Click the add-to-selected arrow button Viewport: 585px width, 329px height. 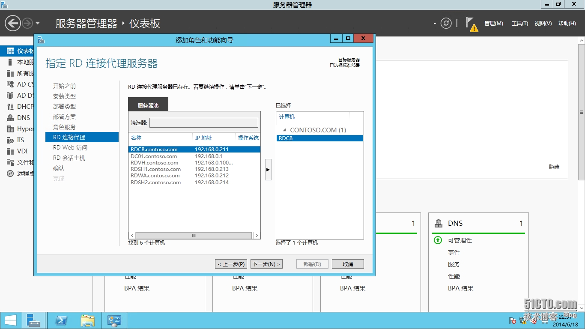[268, 170]
